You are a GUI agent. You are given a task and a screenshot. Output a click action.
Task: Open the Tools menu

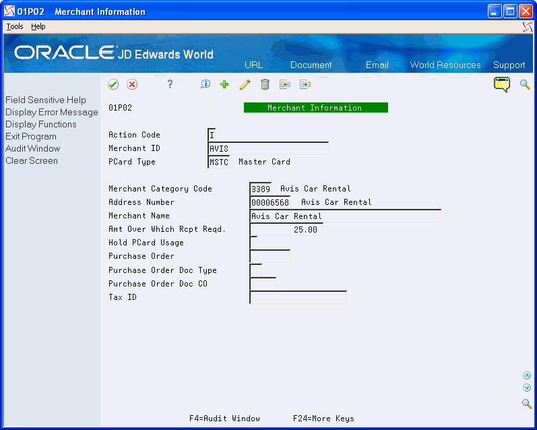(15, 26)
